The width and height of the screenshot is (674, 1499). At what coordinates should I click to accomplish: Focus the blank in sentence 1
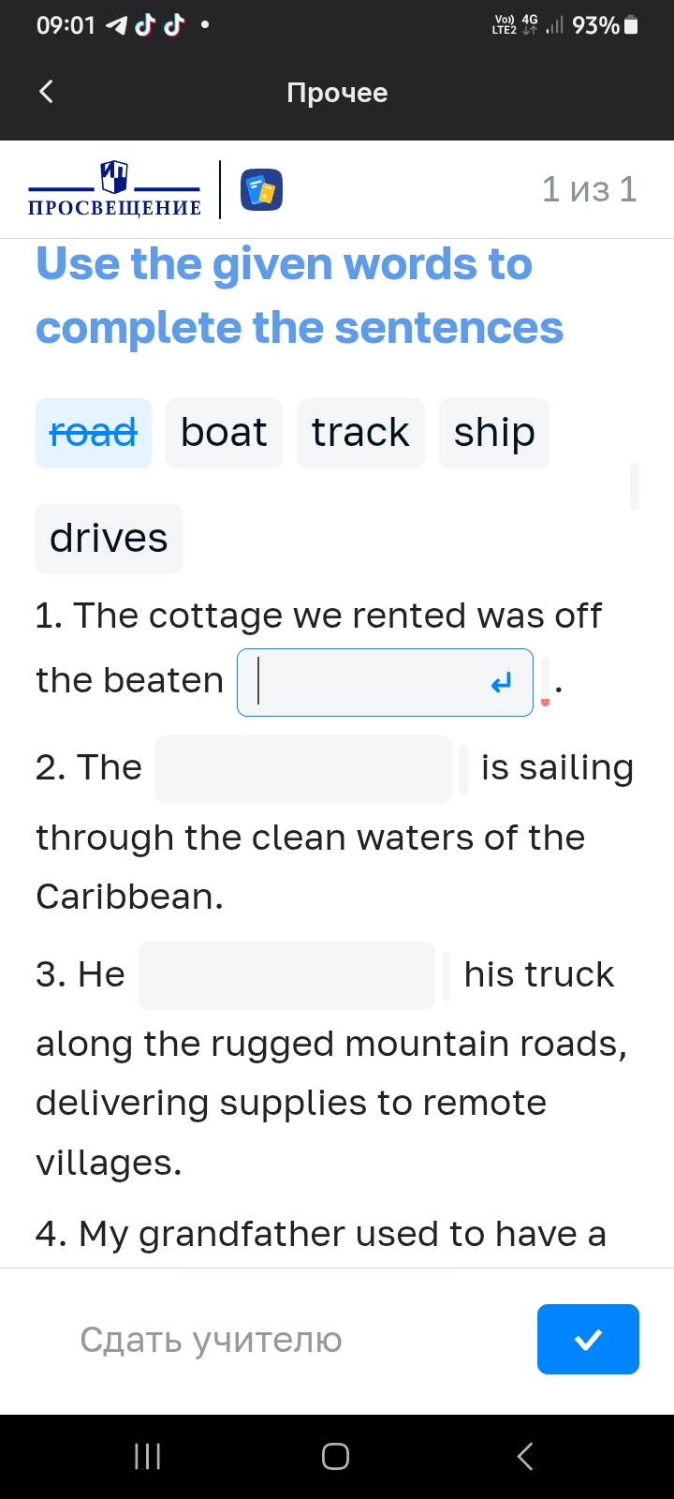[x=385, y=683]
